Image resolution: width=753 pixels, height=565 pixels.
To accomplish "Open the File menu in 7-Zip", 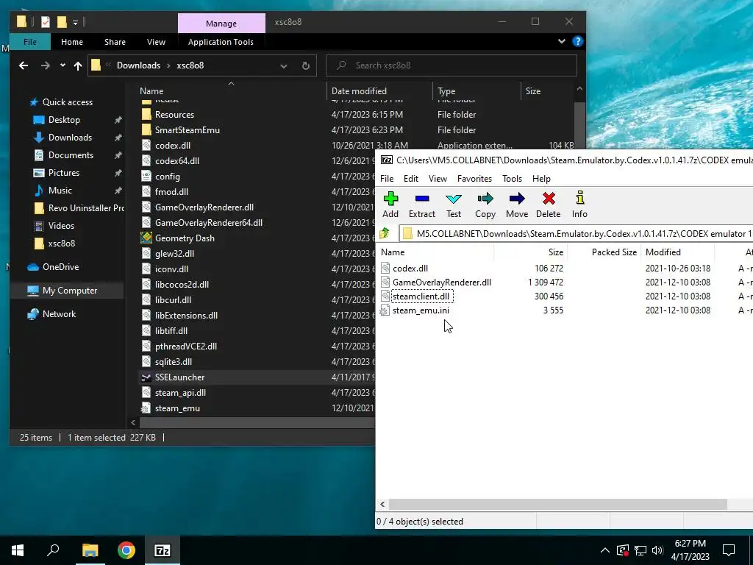I will click(387, 179).
